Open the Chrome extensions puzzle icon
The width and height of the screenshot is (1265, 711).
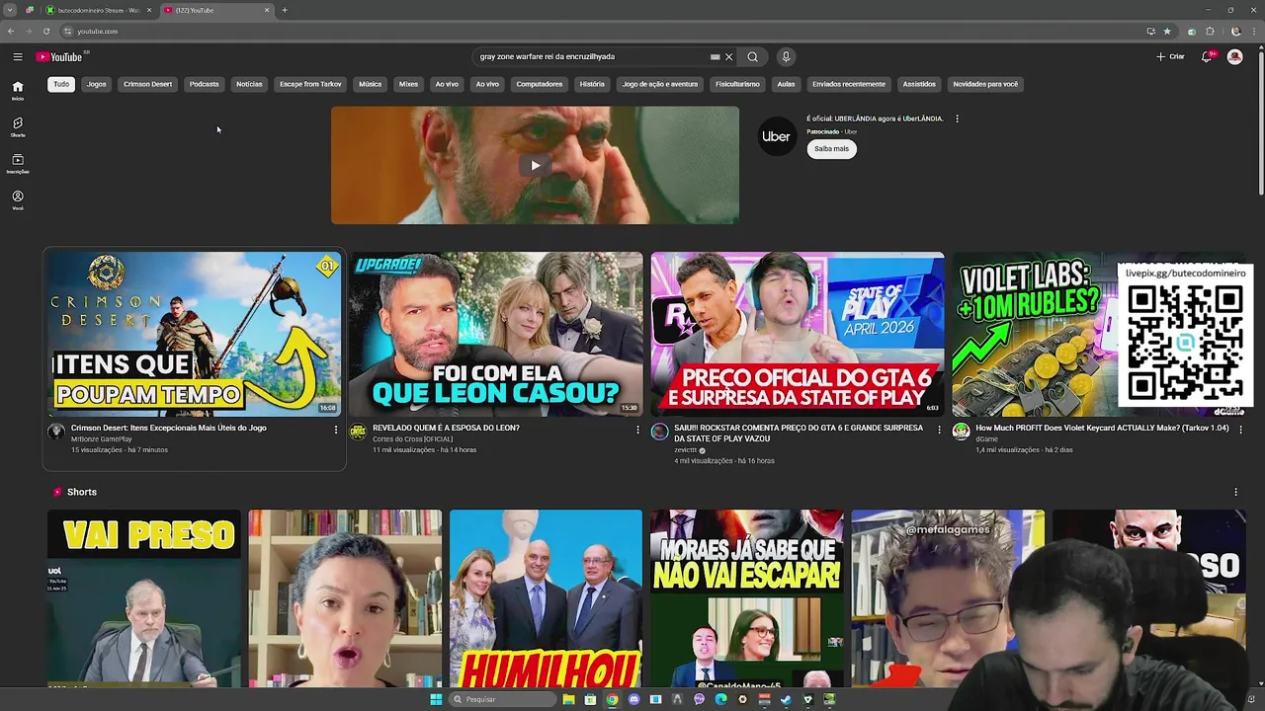click(x=1210, y=31)
